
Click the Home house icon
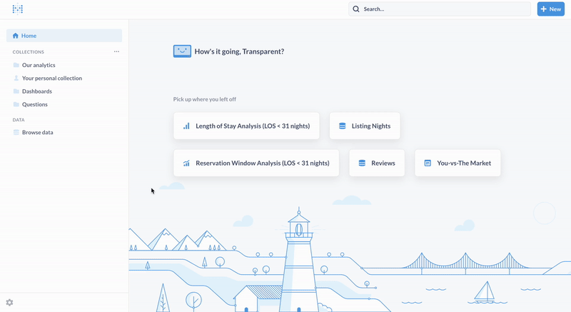15,36
